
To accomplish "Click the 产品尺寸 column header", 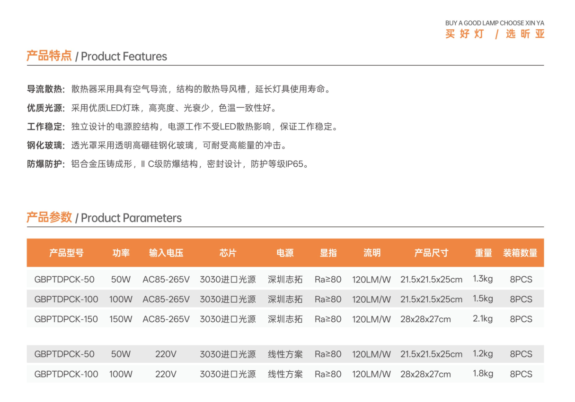I will pyautogui.click(x=431, y=253).
